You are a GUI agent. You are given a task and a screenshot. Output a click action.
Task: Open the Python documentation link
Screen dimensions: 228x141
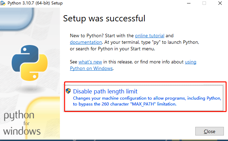click(86, 42)
